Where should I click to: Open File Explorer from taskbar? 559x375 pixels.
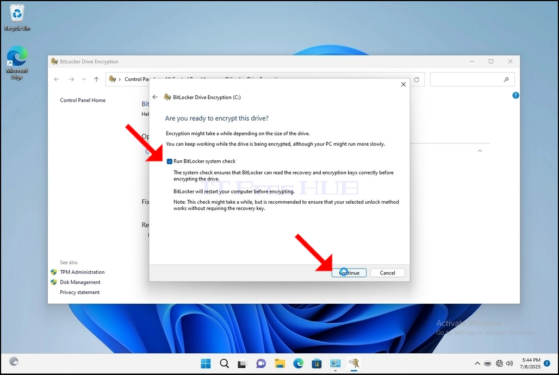pyautogui.click(x=280, y=363)
